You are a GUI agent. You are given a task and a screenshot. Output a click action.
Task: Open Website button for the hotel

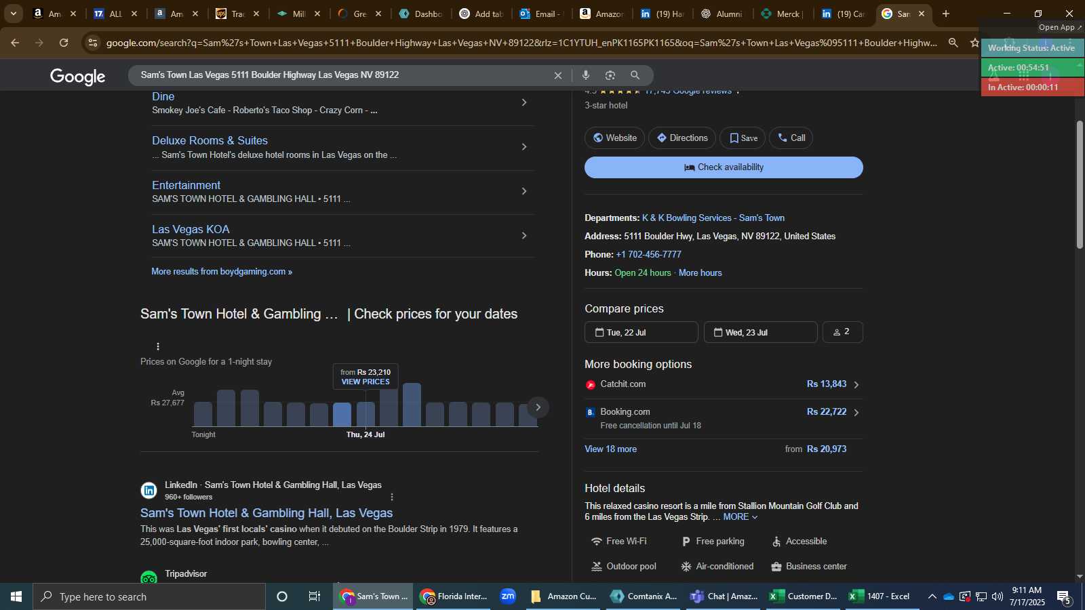click(x=614, y=138)
